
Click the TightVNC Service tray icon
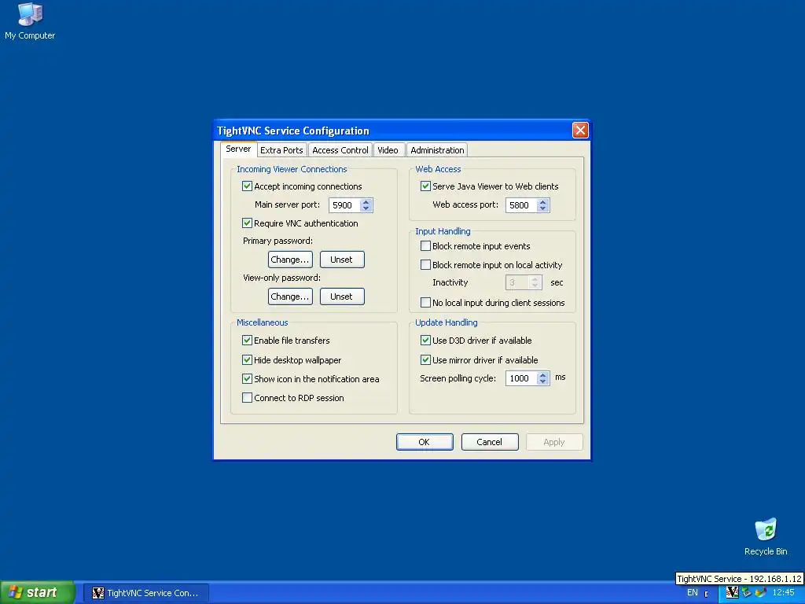pyautogui.click(x=732, y=592)
